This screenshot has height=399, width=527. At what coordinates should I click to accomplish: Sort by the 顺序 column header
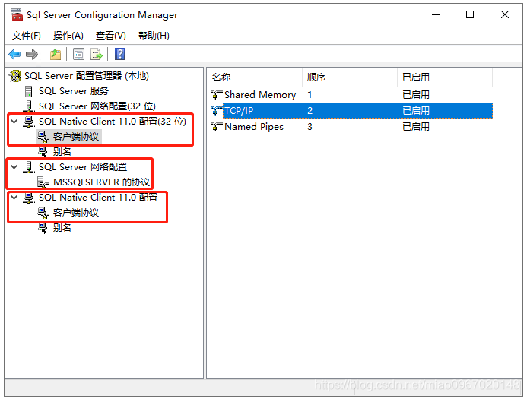[x=350, y=78]
